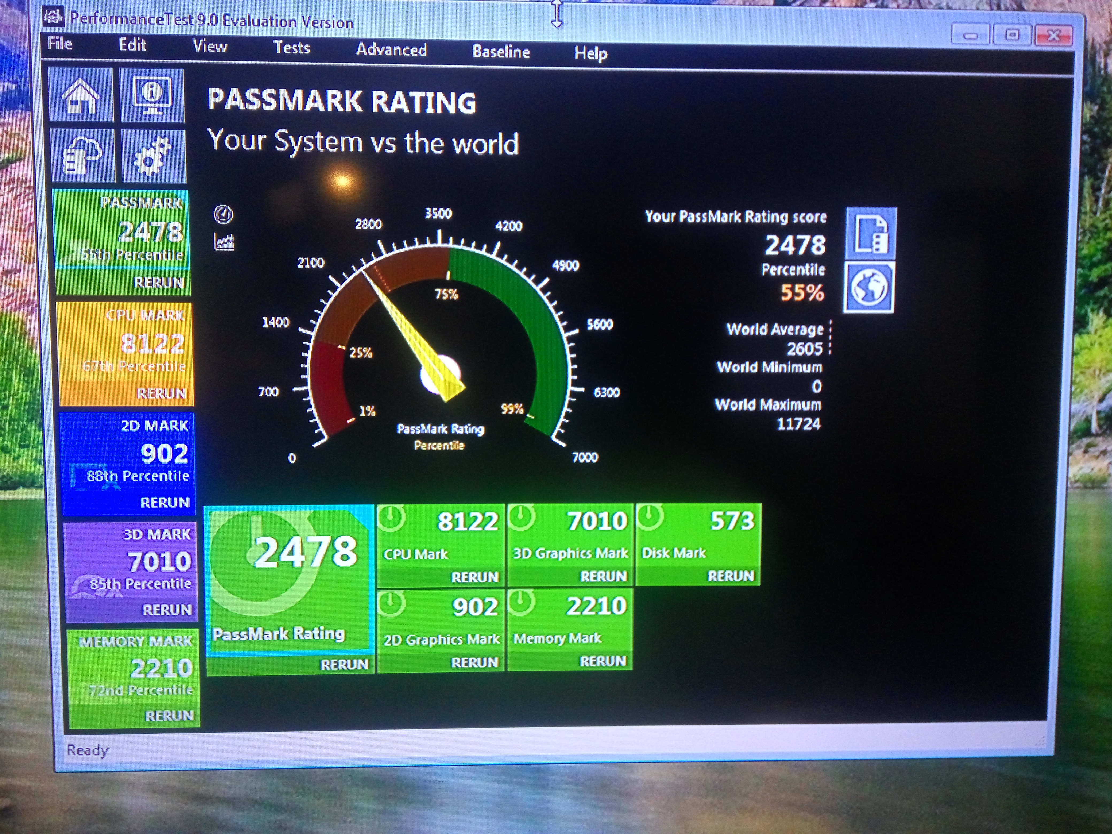The width and height of the screenshot is (1112, 834).
Task: Switch to the chart distribution view icon
Action: click(x=224, y=242)
